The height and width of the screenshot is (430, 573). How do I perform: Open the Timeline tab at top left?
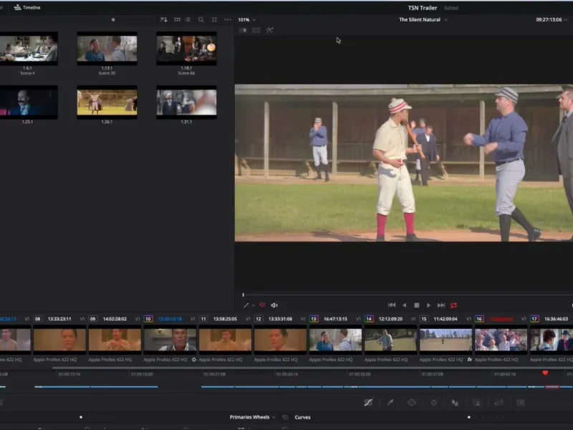(27, 7)
